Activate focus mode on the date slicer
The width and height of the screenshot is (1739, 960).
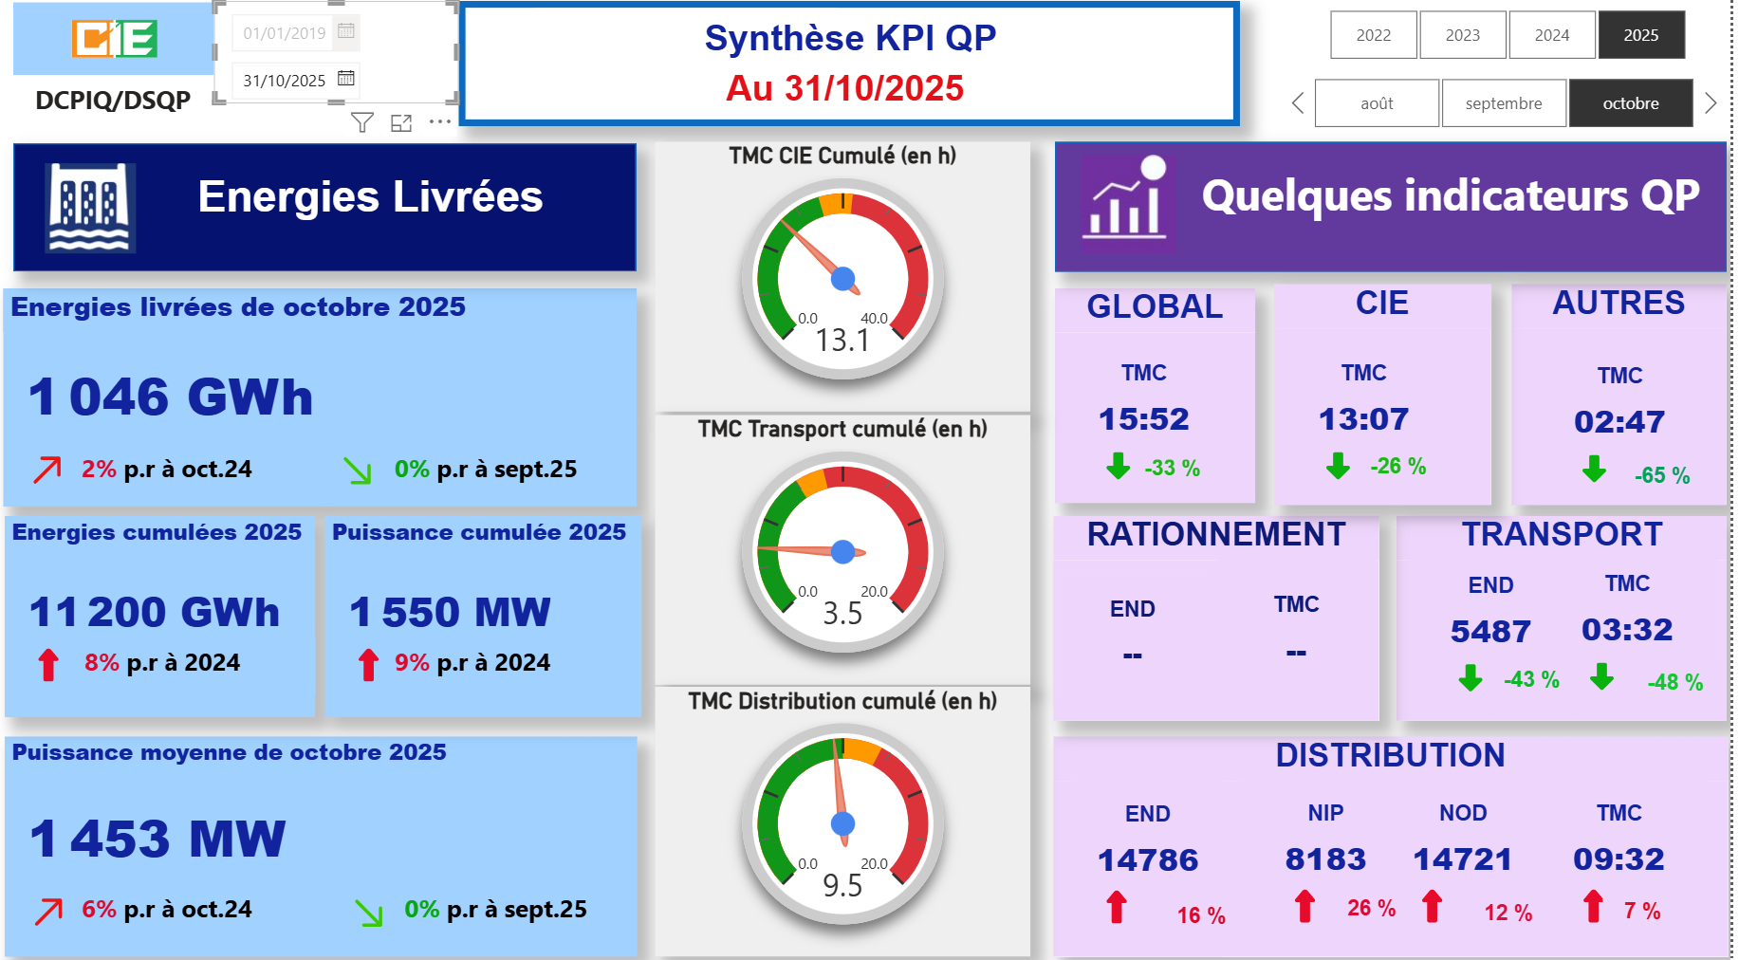[x=403, y=121]
